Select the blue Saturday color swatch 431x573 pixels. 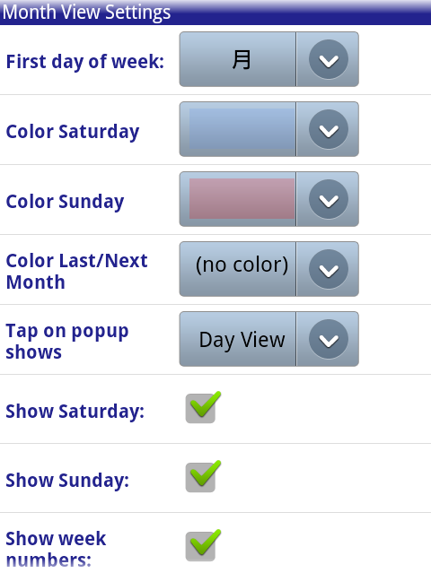(242, 129)
